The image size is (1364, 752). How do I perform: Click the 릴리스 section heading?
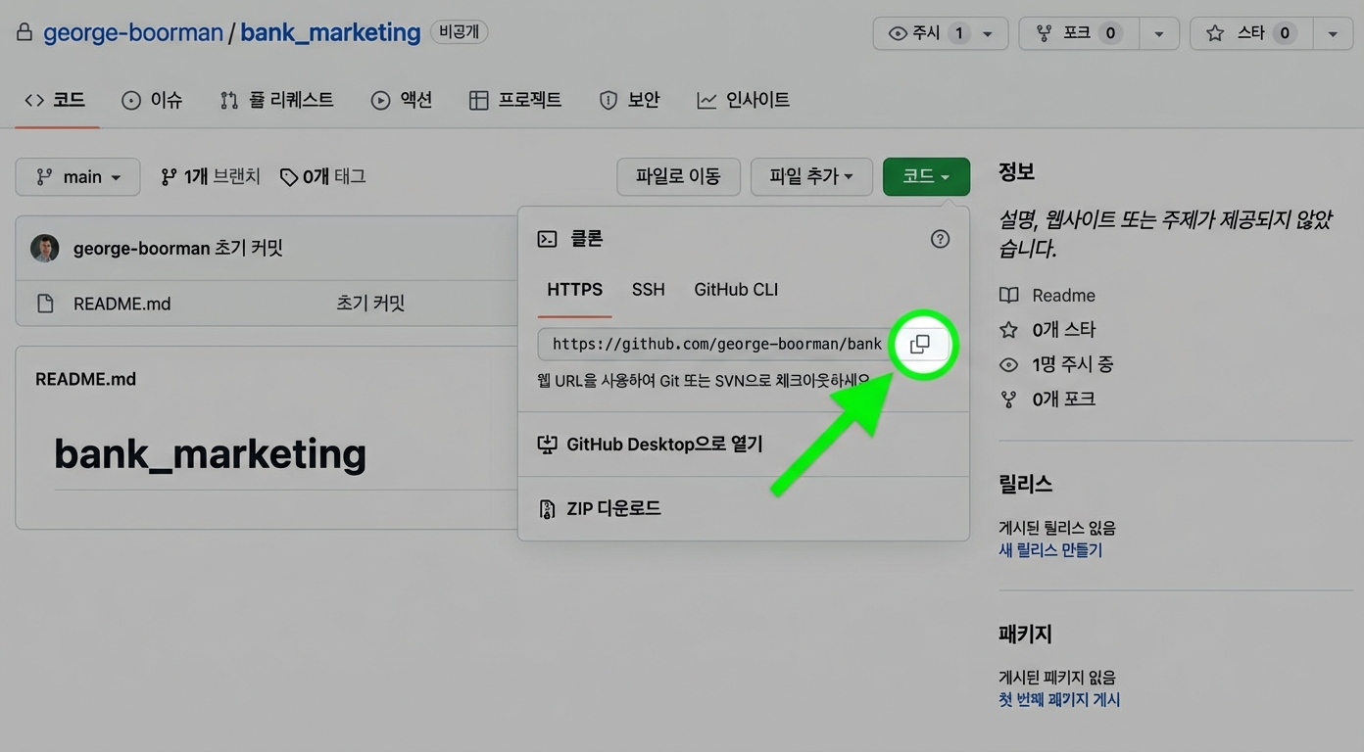click(x=1026, y=484)
